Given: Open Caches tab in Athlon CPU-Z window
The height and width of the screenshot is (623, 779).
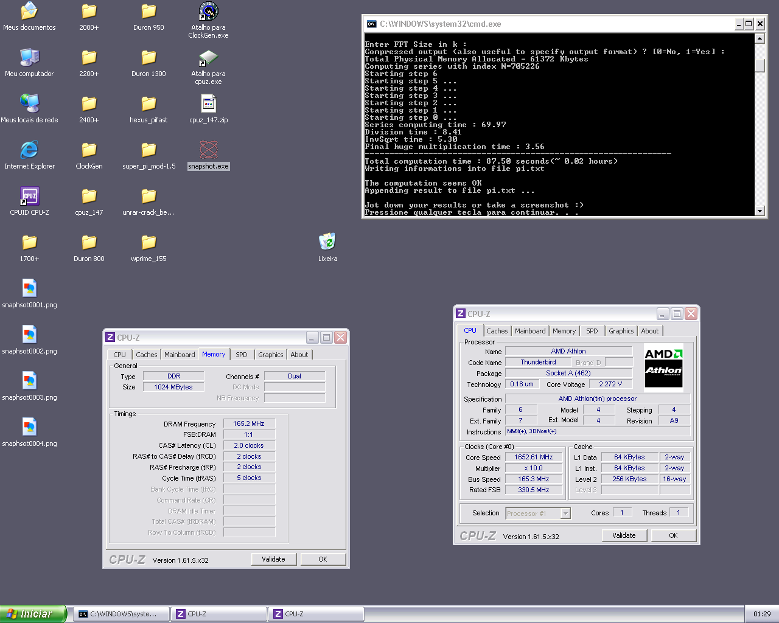Looking at the screenshot, I should point(497,331).
